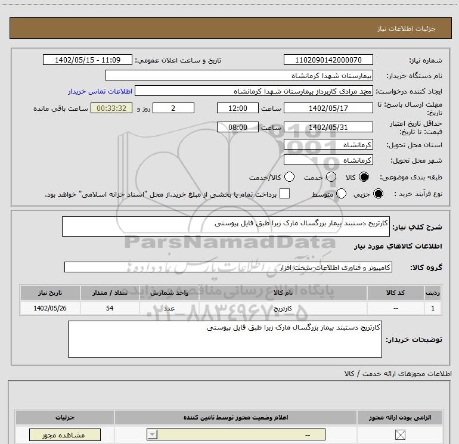
Task: Click the buyer organization name field
Action: 239,76
